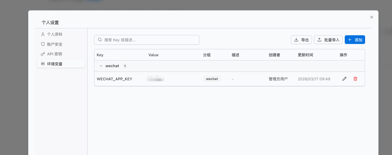This screenshot has width=392, height=155.
Task: Click the 更新时间 column header
Action: pos(305,55)
